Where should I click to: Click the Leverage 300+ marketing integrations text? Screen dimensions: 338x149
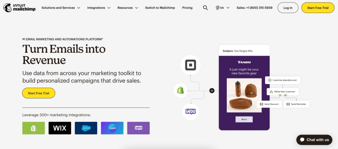tap(57, 115)
